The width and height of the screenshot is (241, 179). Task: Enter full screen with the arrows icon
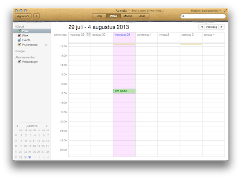point(225,10)
